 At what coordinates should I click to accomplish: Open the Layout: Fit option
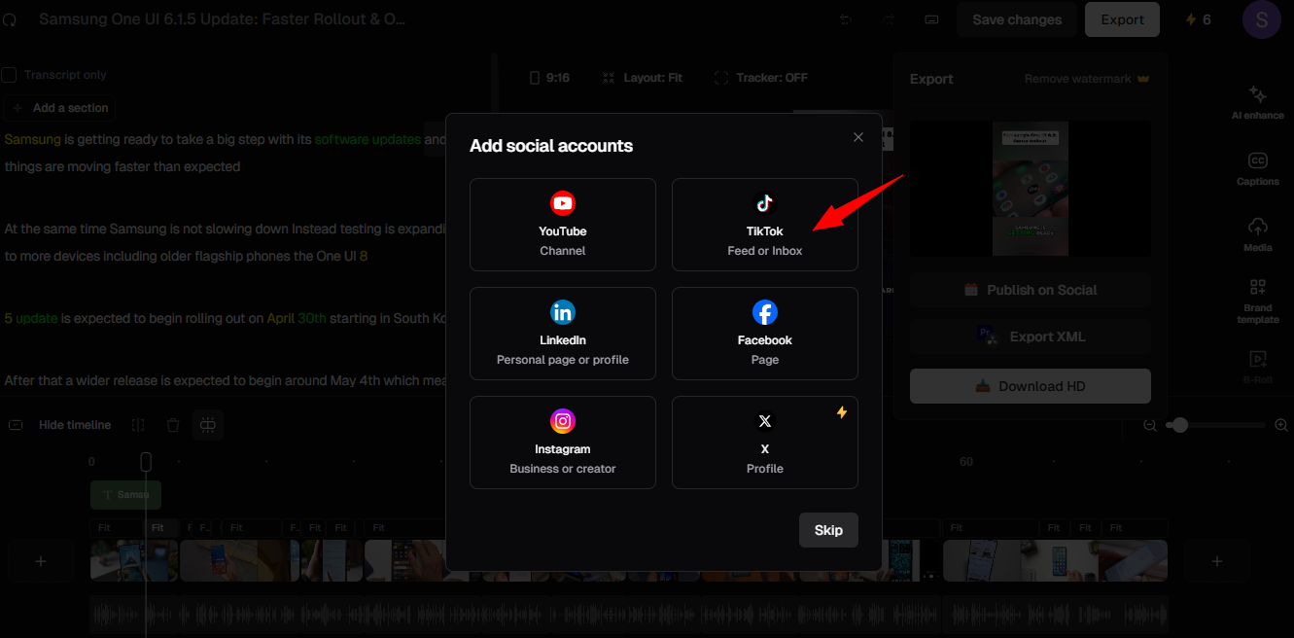point(643,78)
